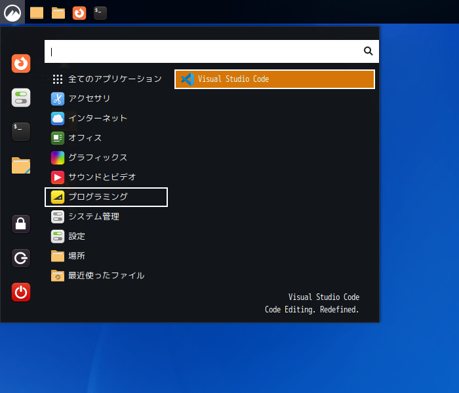Open the アクセサリ category
This screenshot has width=459, height=393.
(x=106, y=98)
